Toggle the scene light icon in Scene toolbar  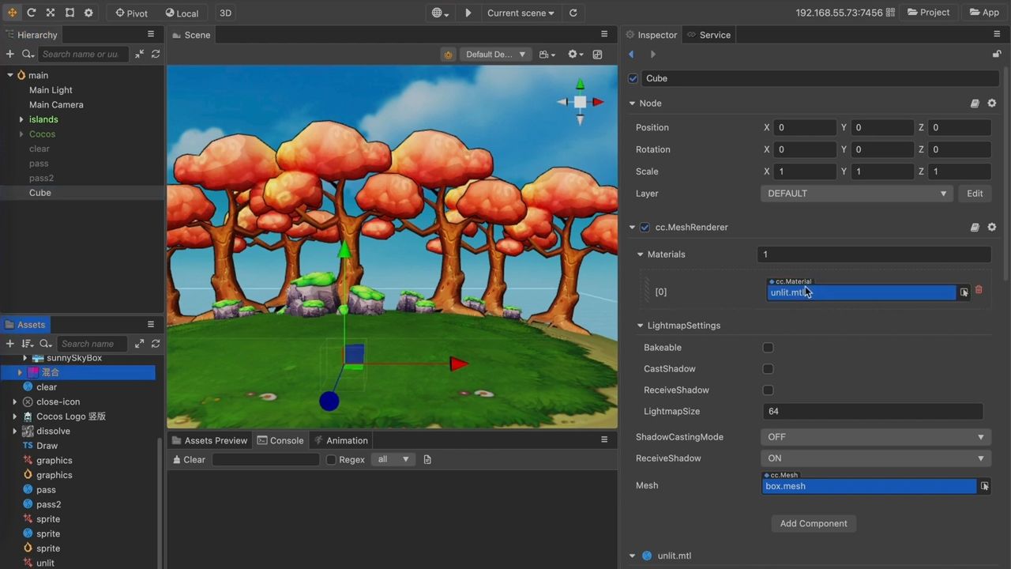click(448, 55)
